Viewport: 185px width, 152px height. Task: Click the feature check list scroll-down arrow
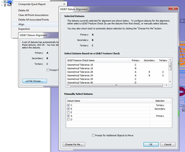pyautogui.click(x=170, y=82)
